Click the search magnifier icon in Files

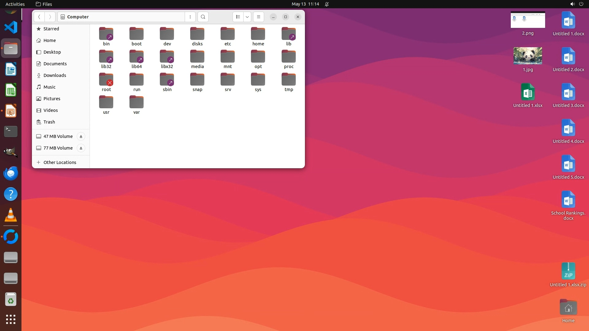click(203, 17)
